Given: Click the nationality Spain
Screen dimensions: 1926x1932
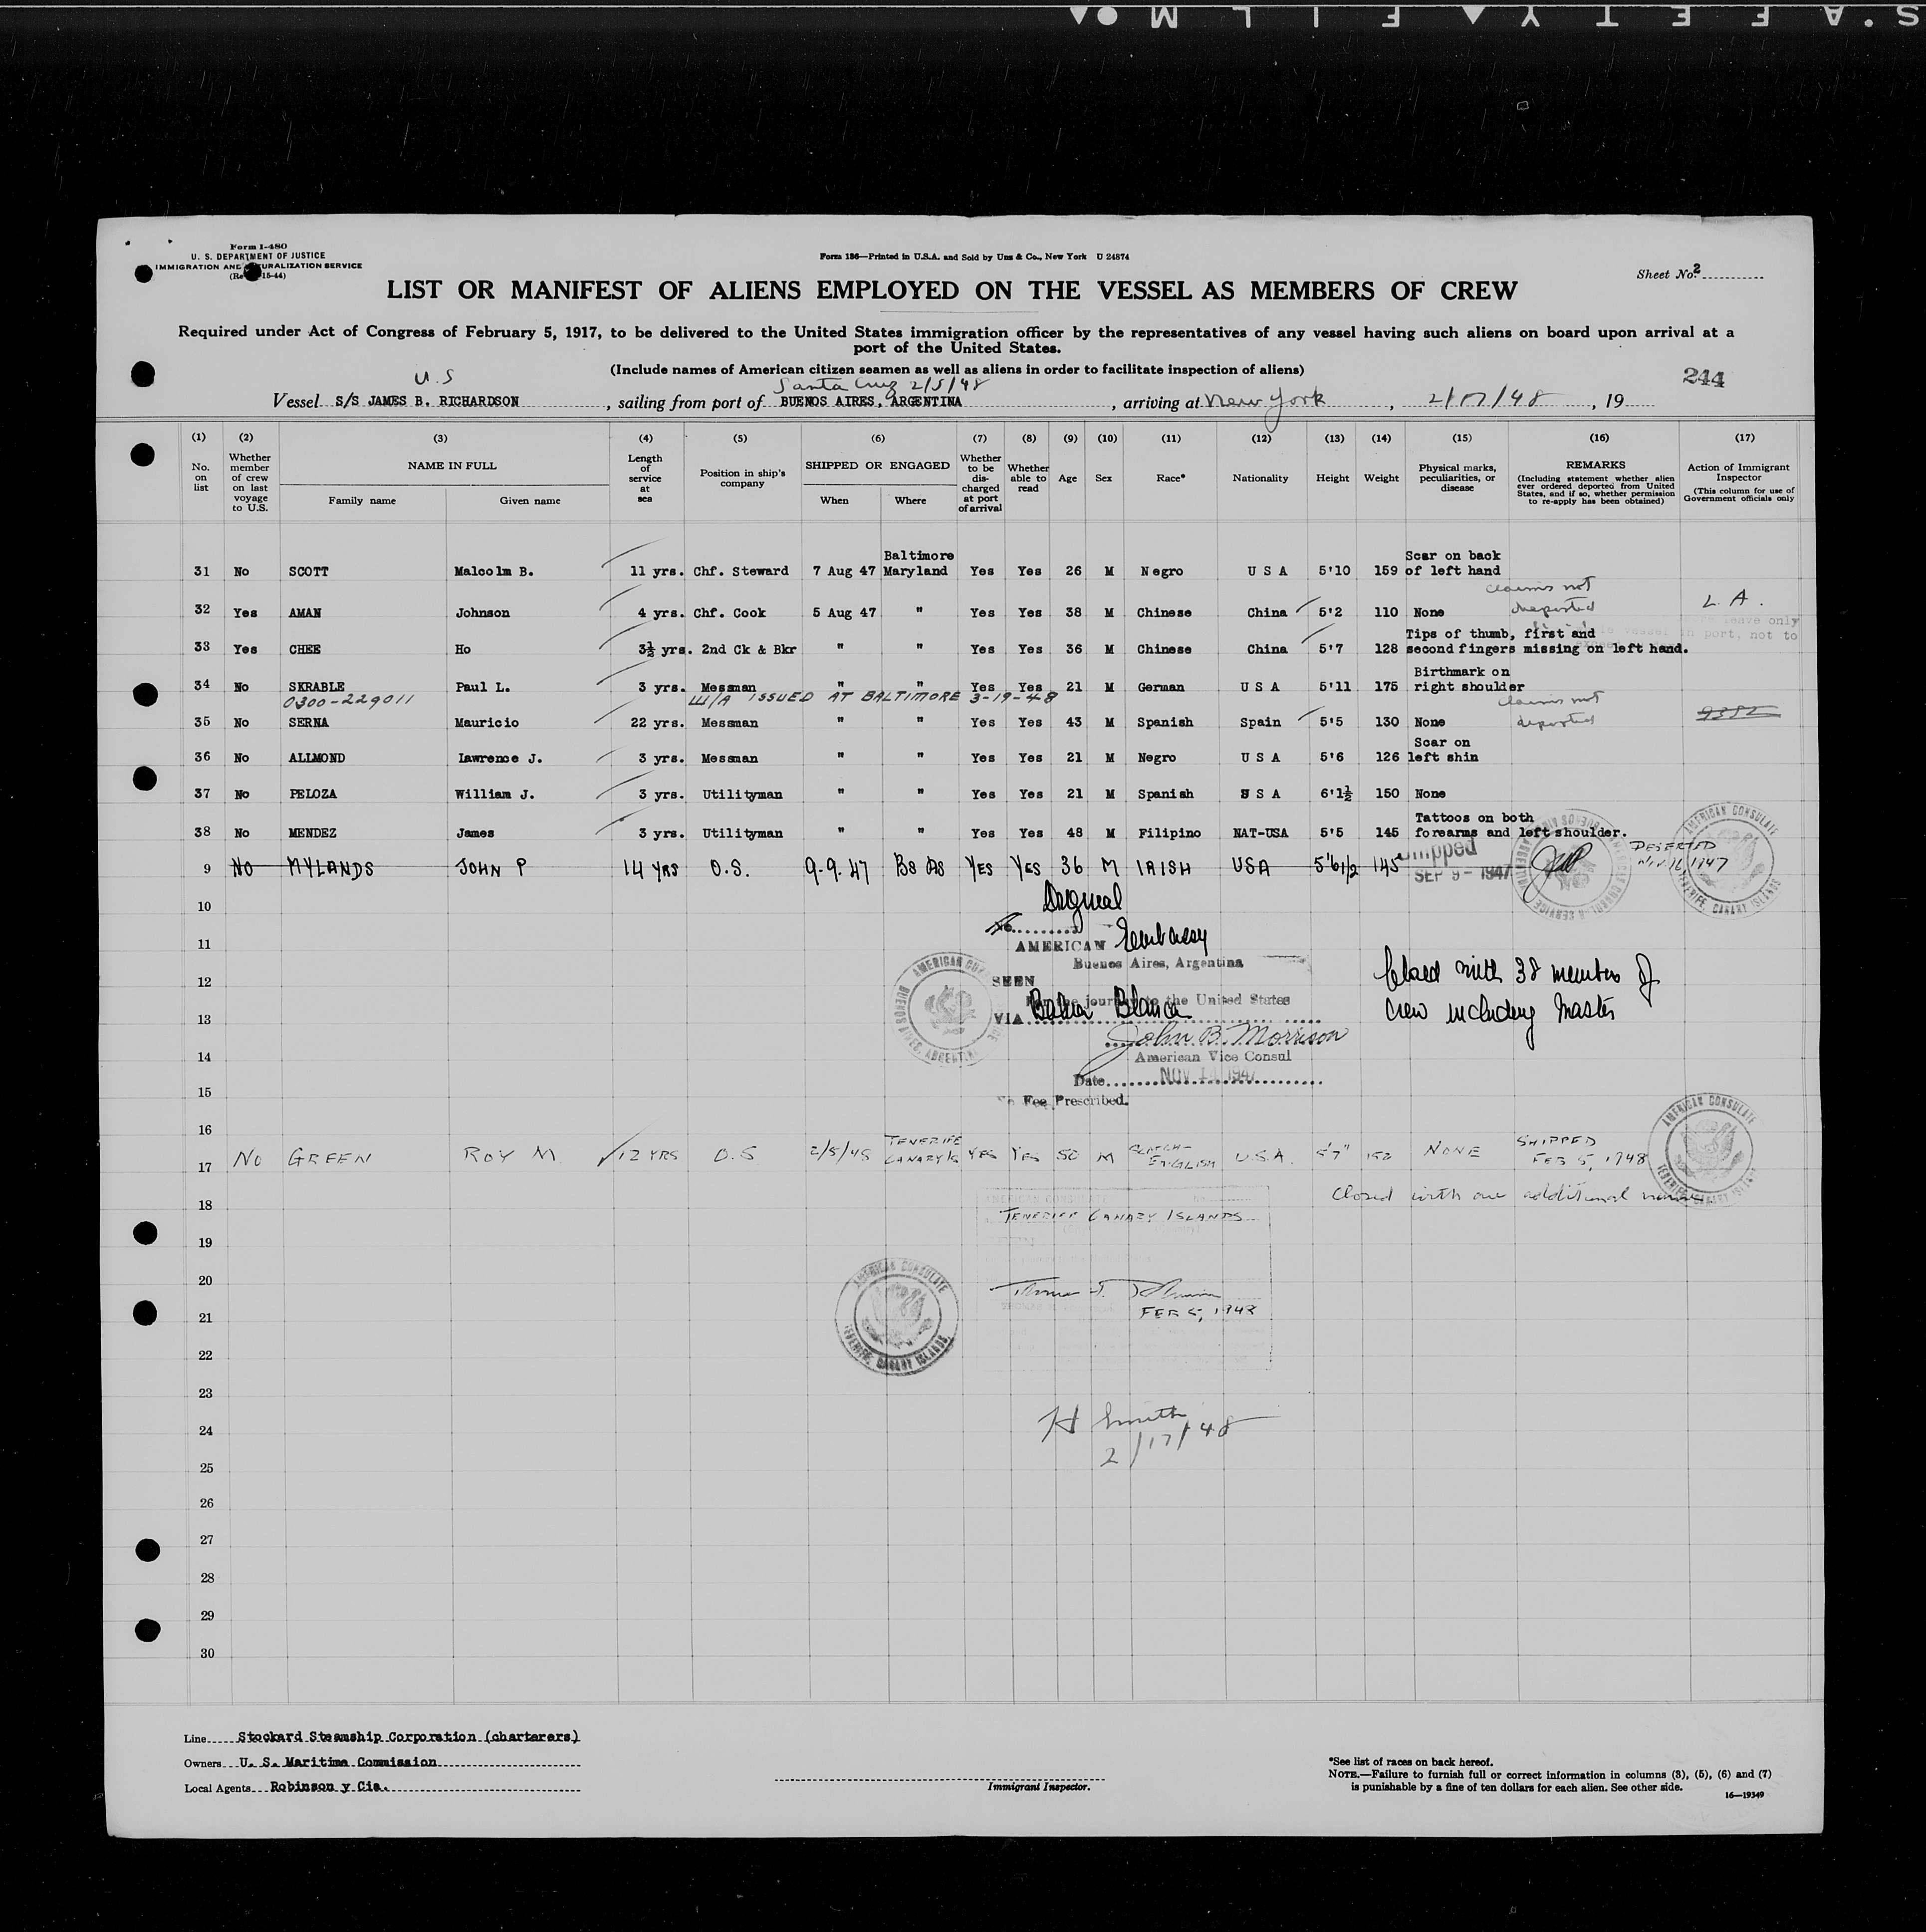Looking at the screenshot, I should (1261, 722).
